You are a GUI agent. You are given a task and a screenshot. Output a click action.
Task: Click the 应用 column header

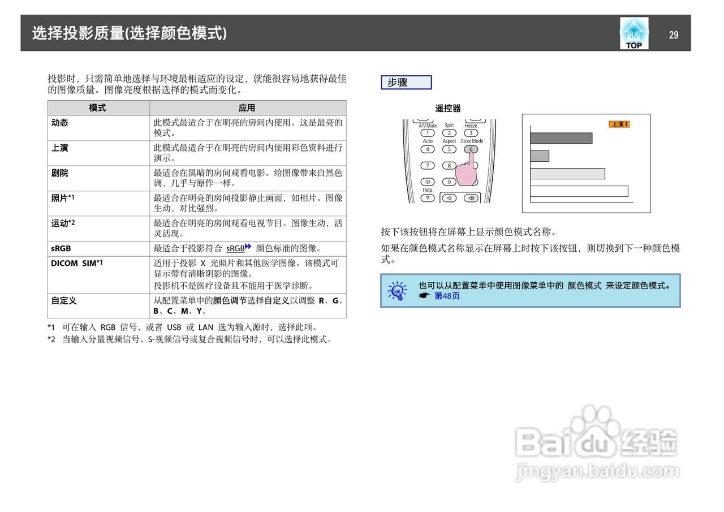(246, 107)
